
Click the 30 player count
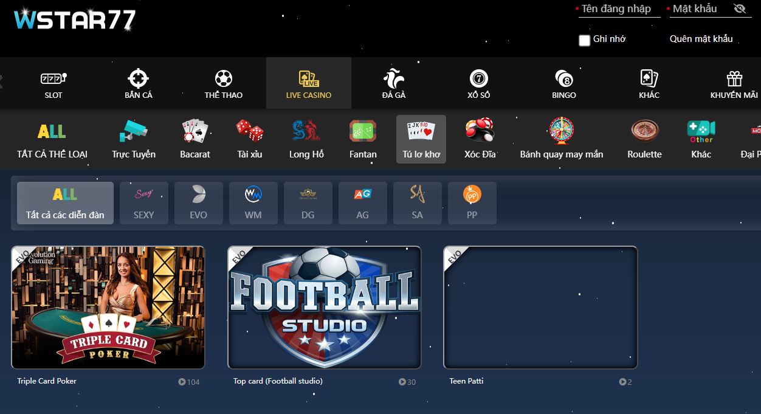click(x=407, y=382)
